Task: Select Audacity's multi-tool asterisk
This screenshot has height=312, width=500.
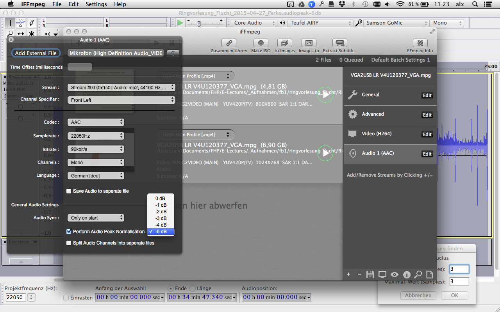Action: [31, 34]
